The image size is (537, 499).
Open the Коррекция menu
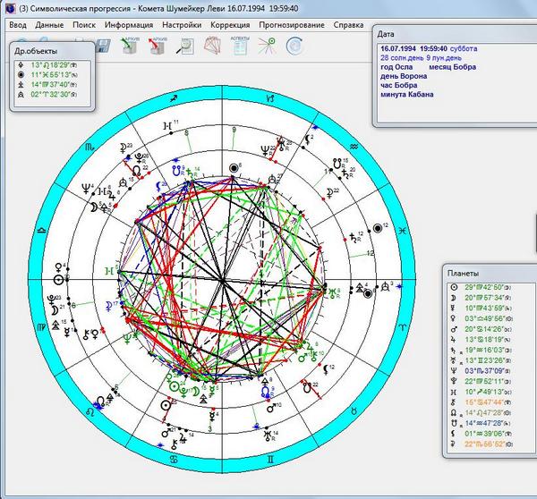[x=230, y=25]
